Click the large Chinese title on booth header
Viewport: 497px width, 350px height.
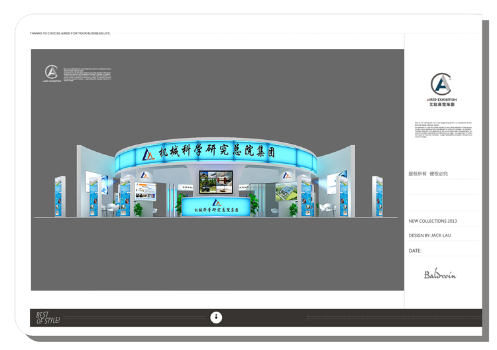point(216,152)
